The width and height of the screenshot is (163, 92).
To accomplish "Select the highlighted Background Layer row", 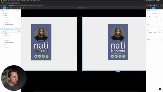I will [10, 29].
